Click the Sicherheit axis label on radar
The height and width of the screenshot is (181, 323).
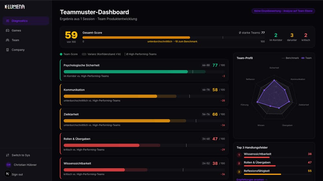click(x=274, y=68)
